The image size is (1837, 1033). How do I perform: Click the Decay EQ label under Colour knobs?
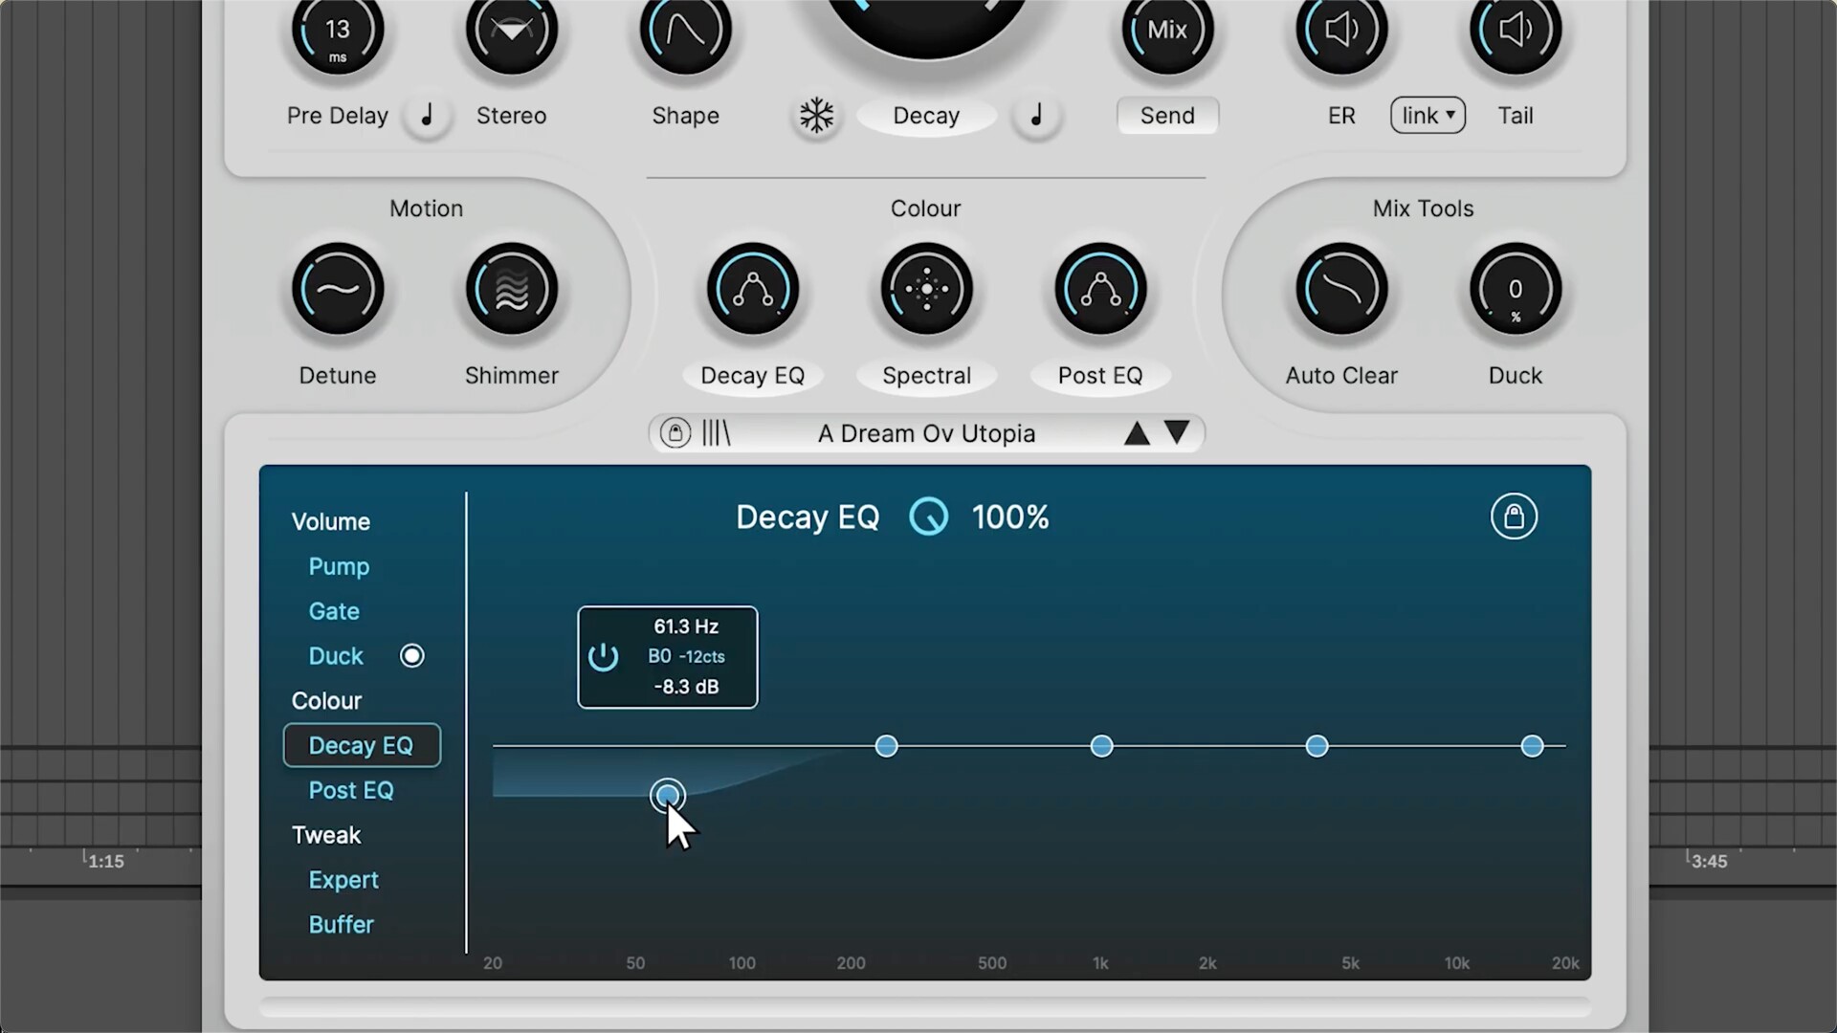click(752, 376)
